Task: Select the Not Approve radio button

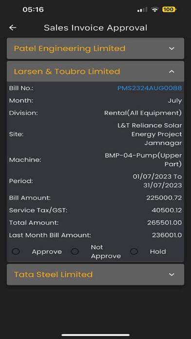Action: coord(75,251)
